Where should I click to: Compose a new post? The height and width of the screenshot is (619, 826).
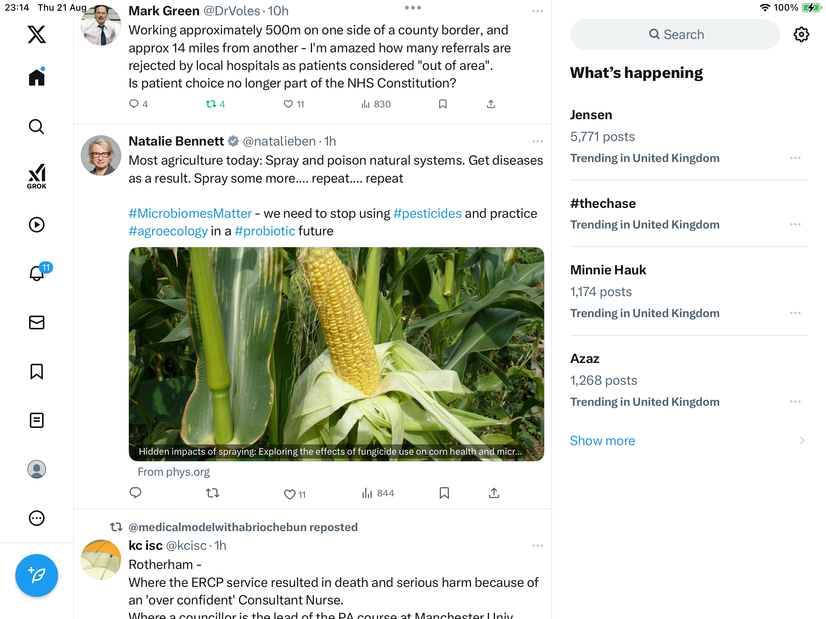[x=37, y=575]
